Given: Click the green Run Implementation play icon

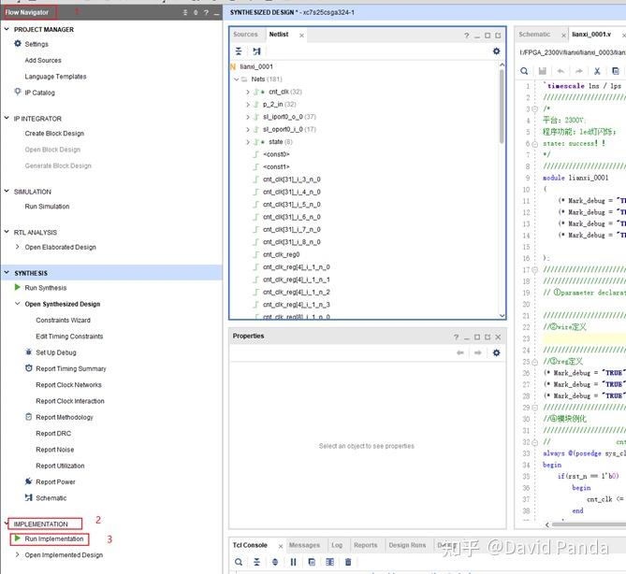Looking at the screenshot, I should click(x=18, y=539).
